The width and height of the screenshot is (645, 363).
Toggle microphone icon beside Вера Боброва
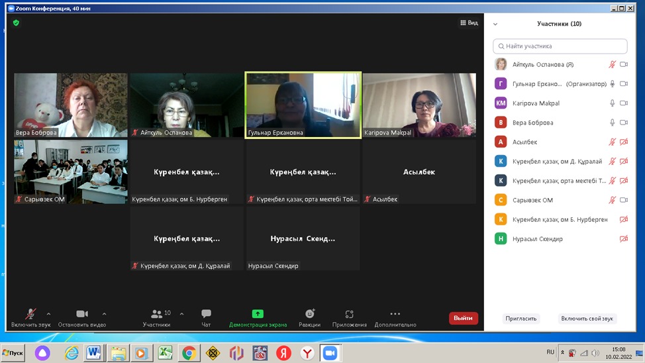pyautogui.click(x=613, y=123)
